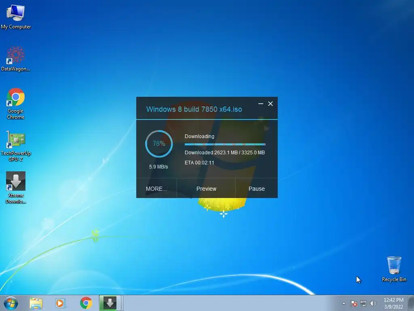Show hidden tray icons arrow

pos(344,303)
